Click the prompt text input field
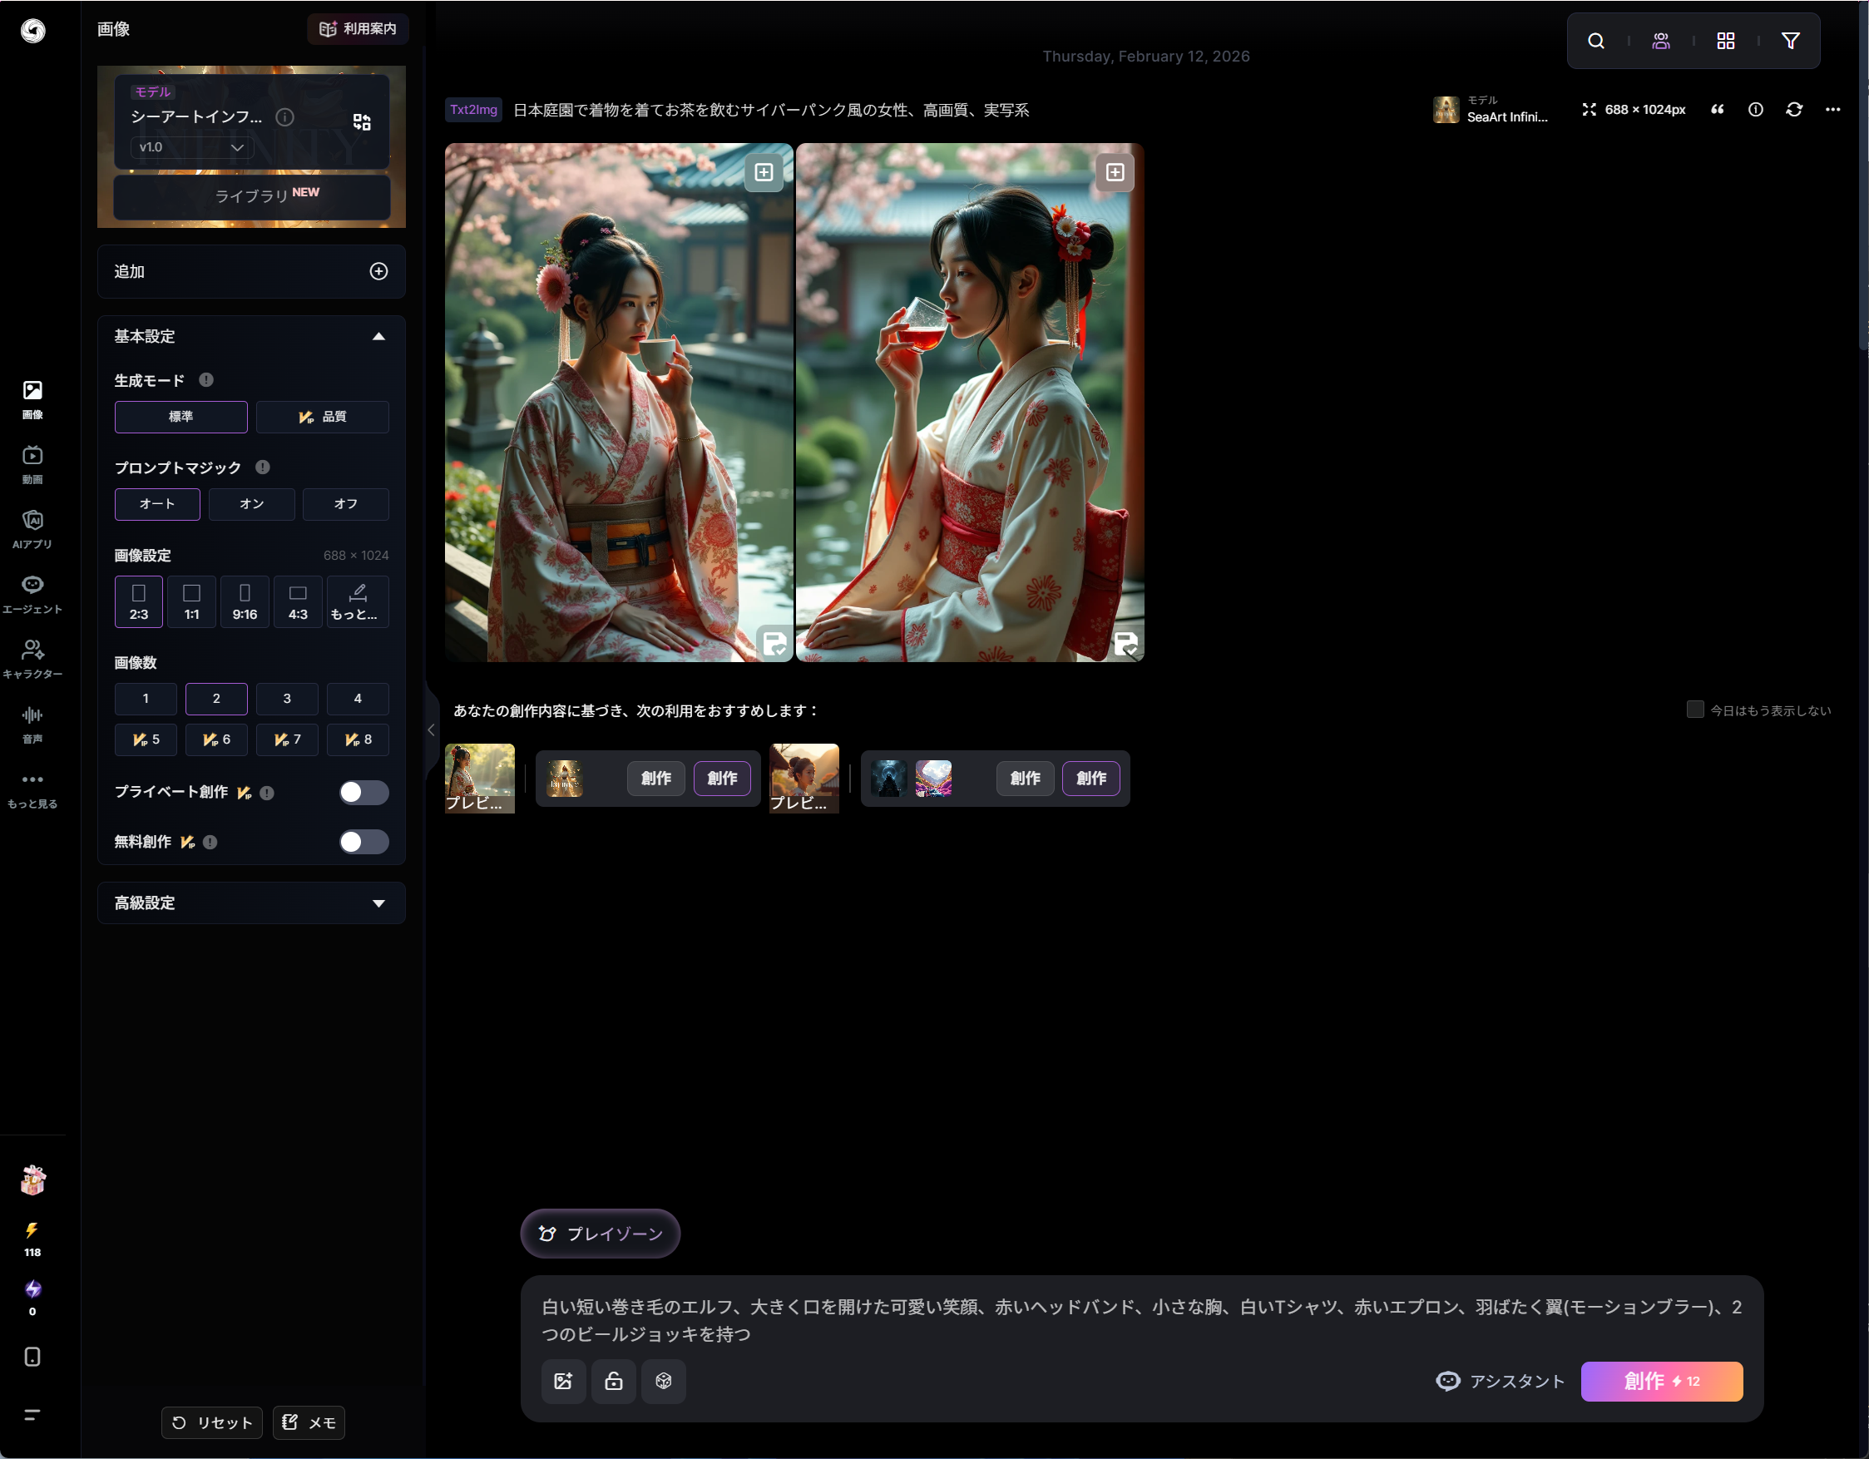This screenshot has width=1869, height=1459. click(x=1140, y=1319)
